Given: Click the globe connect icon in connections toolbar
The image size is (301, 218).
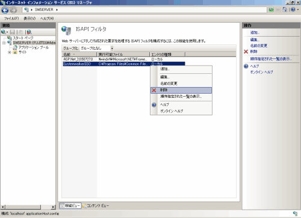Looking at the screenshot, I should [x=4, y=32].
